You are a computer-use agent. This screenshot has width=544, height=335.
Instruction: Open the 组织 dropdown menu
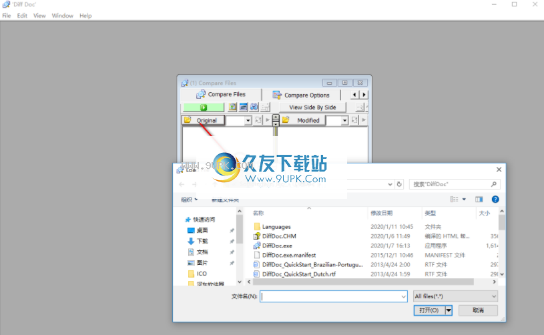coord(189,200)
